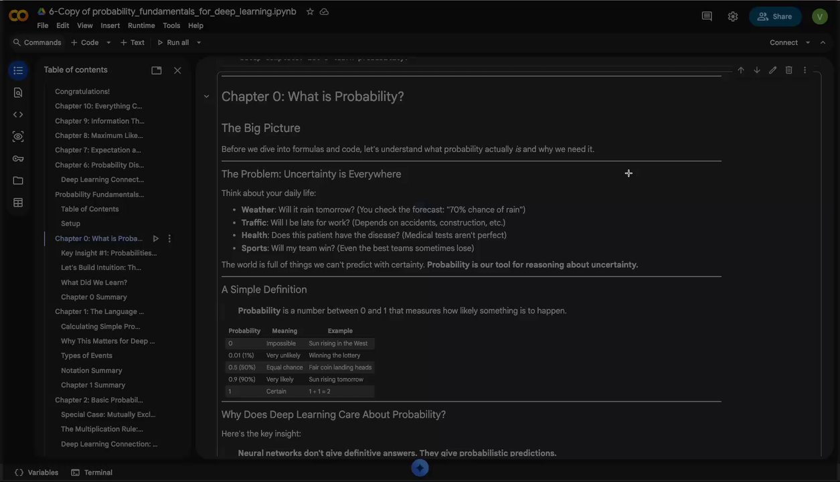The image size is (840, 482).
Task: Star the notebook title
Action: pyautogui.click(x=310, y=12)
